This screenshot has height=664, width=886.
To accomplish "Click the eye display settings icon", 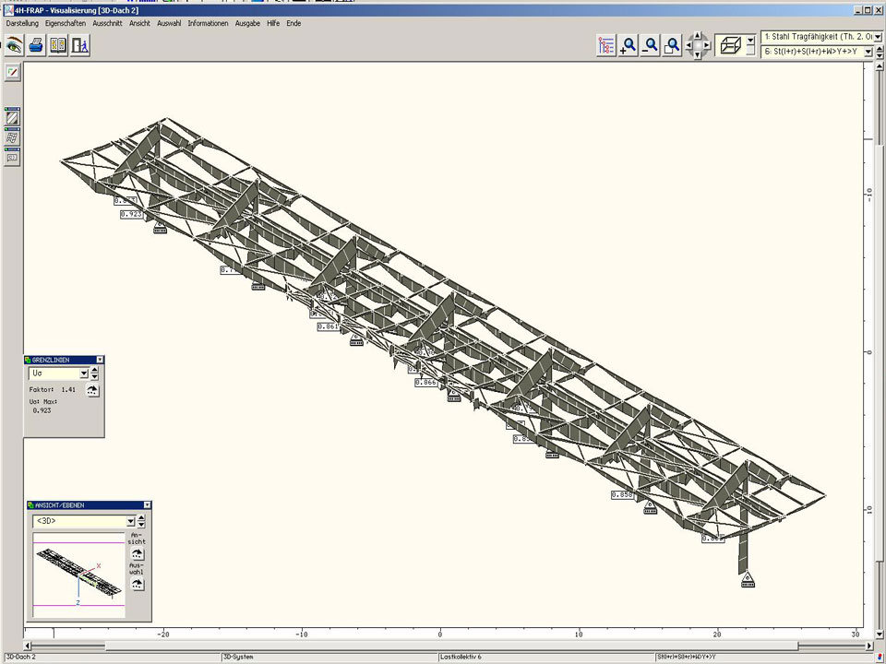I will click(14, 44).
